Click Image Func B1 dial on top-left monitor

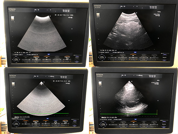(x=17, y=59)
